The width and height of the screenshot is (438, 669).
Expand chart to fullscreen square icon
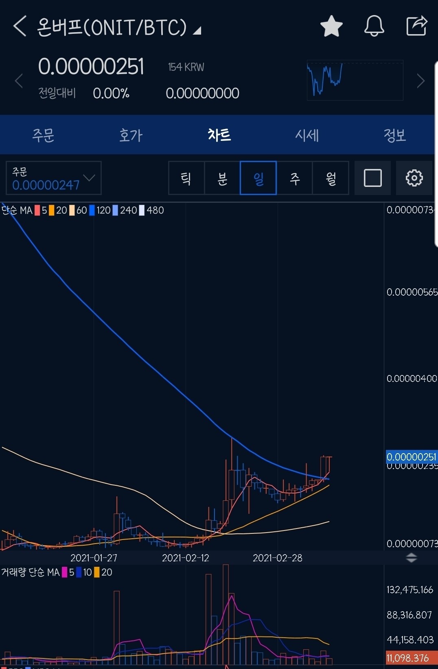pos(372,178)
